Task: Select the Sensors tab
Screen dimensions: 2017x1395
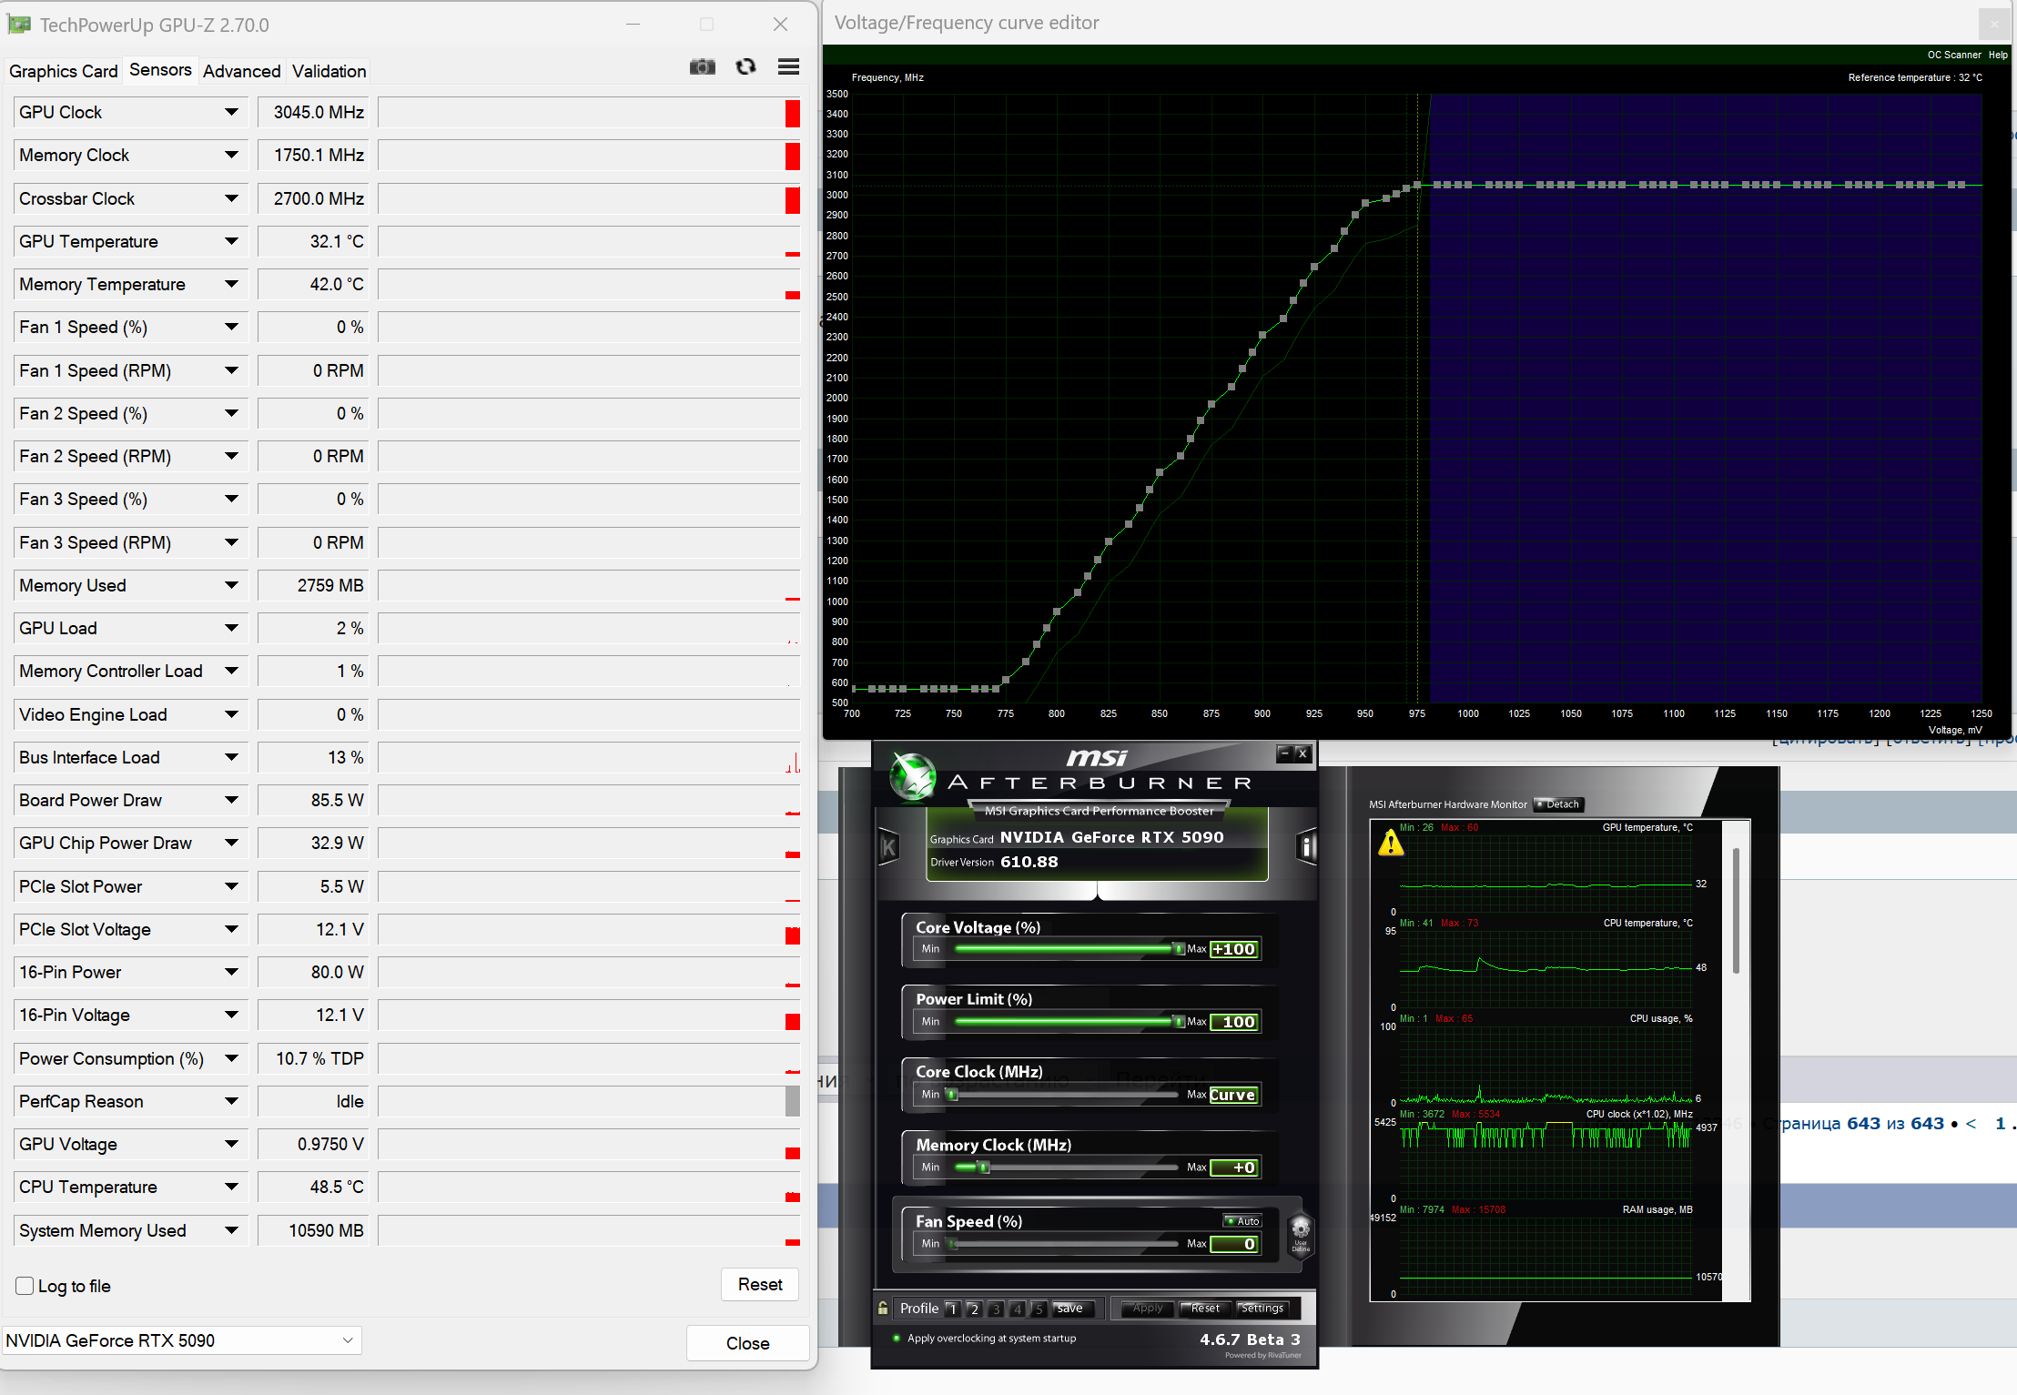Action: click(x=160, y=70)
